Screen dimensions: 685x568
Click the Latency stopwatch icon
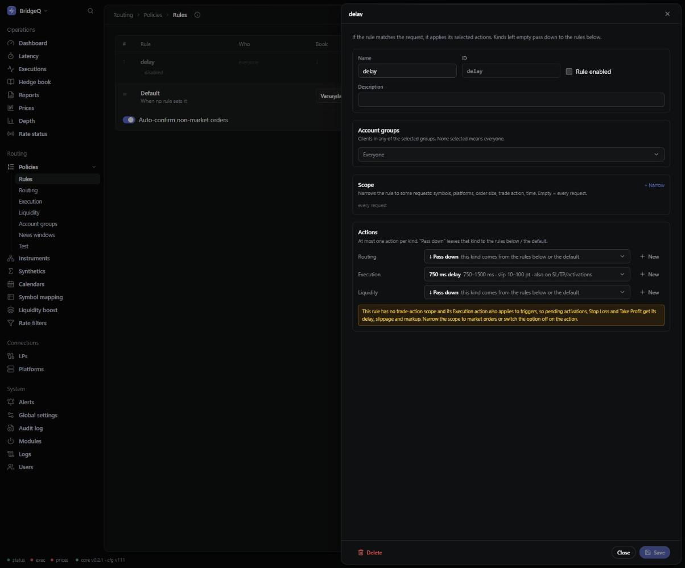11,56
